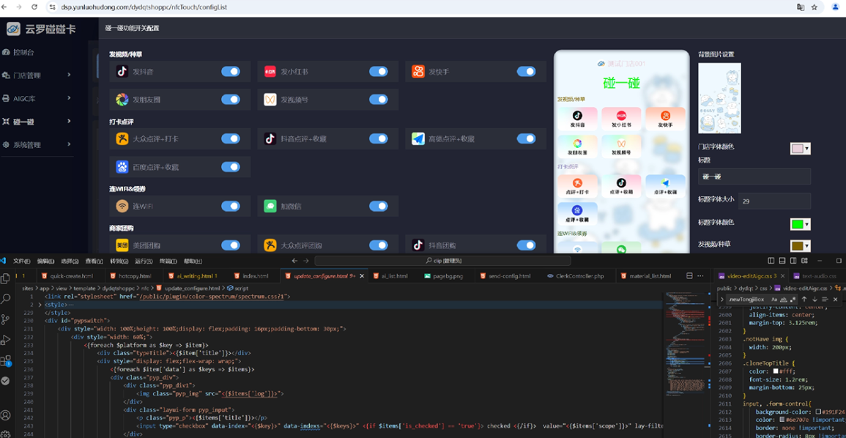
Task: Toggle the 发抖音 switch
Action: pyautogui.click(x=231, y=71)
